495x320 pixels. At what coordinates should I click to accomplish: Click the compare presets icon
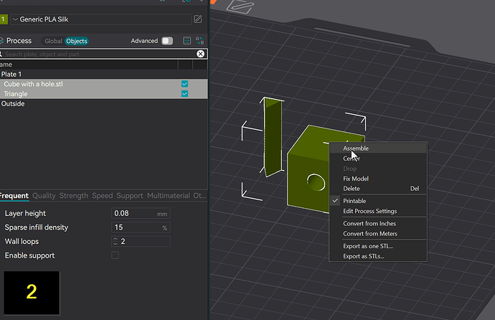[200, 41]
